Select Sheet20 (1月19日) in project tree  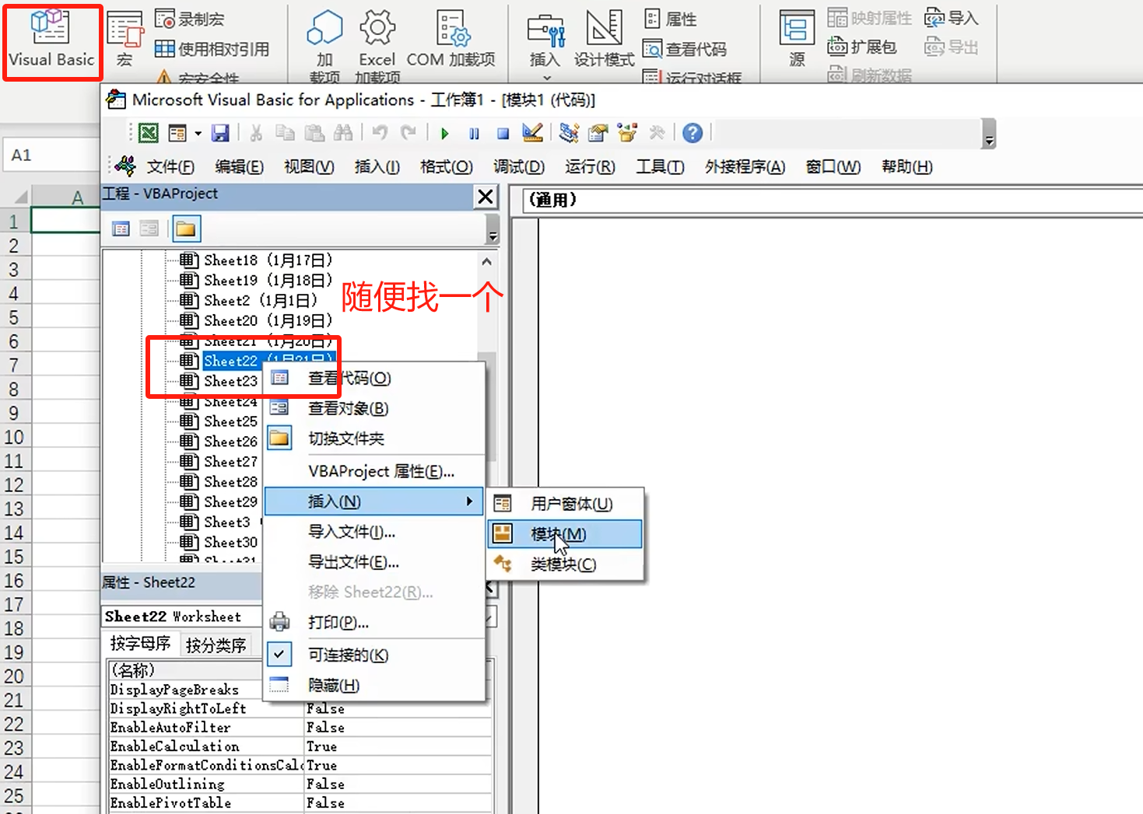[x=256, y=320]
